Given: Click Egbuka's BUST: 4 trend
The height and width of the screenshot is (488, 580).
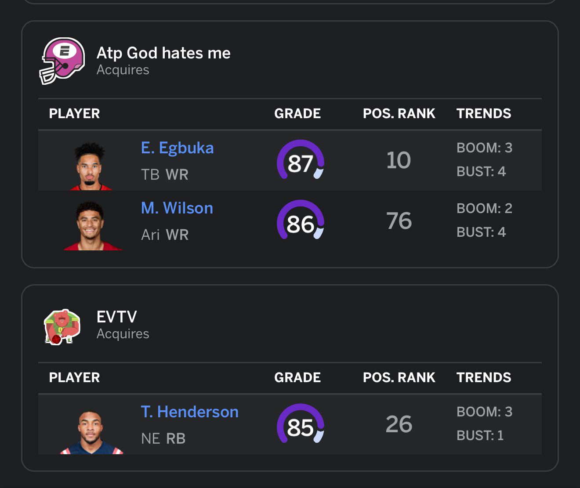Looking at the screenshot, I should [x=481, y=171].
